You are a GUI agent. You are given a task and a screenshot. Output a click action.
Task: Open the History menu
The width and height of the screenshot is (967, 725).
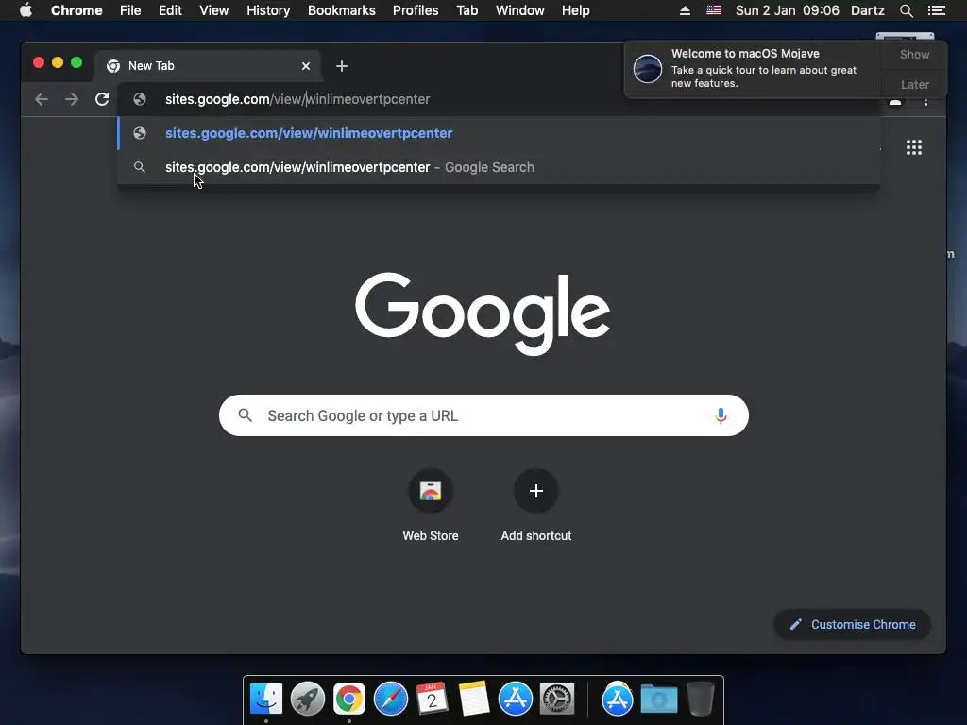pyautogui.click(x=268, y=10)
